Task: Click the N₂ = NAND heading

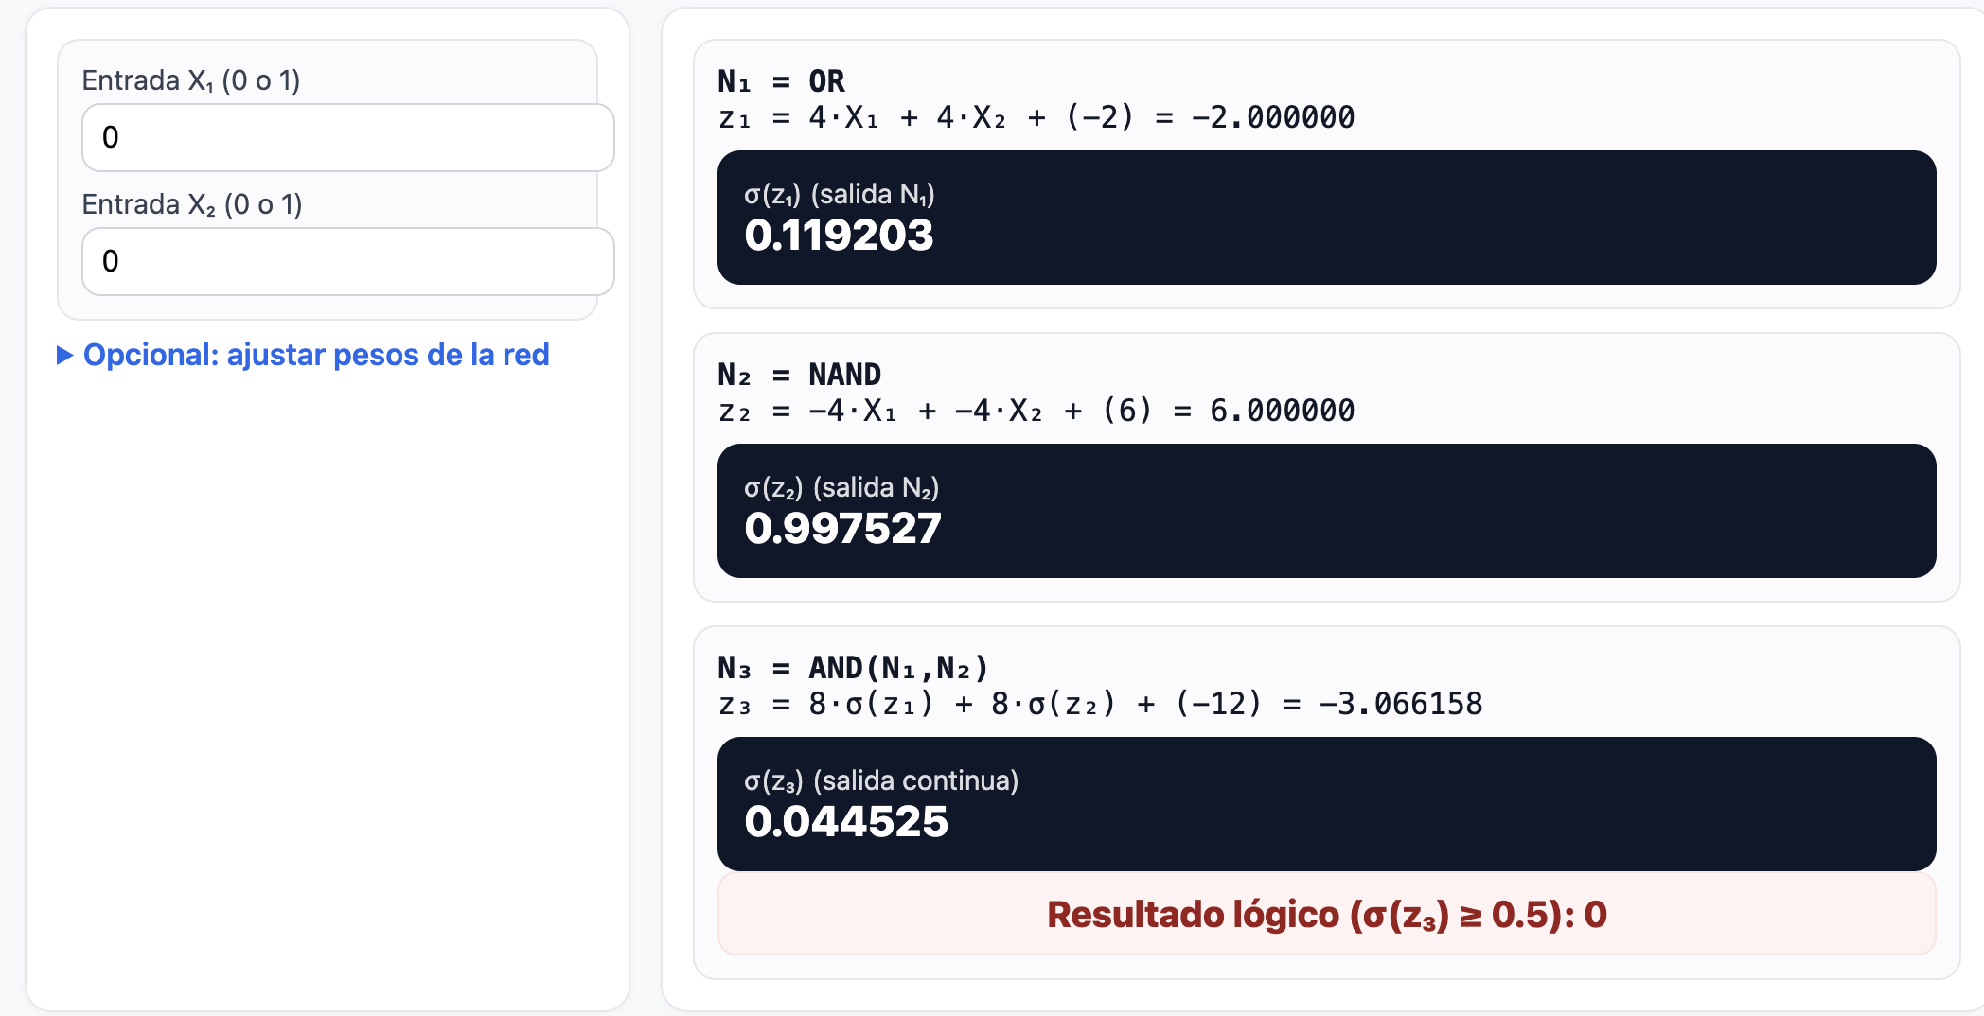Action: (x=800, y=374)
